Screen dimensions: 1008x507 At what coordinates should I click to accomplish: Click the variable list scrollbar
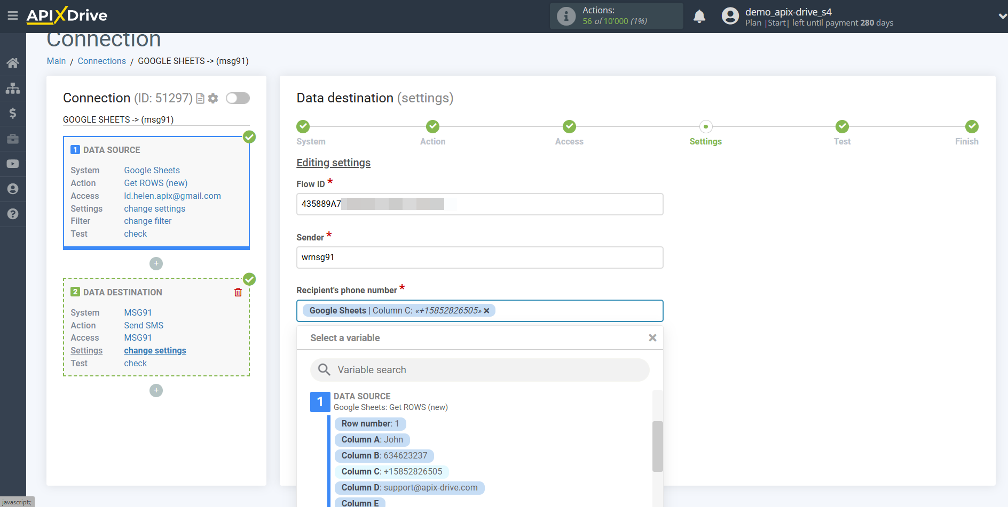[657, 447]
